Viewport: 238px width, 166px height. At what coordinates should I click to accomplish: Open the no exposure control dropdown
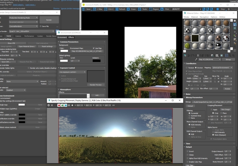72,72
